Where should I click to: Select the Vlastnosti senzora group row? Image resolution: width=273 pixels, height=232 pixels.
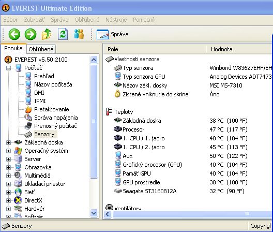point(132,59)
